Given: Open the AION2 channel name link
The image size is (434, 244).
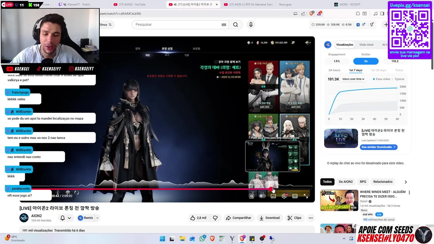Looking at the screenshot, I should pyautogui.click(x=36, y=216).
